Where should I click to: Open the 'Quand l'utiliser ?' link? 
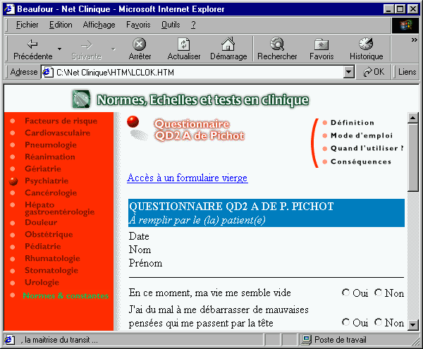pyautogui.click(x=367, y=148)
